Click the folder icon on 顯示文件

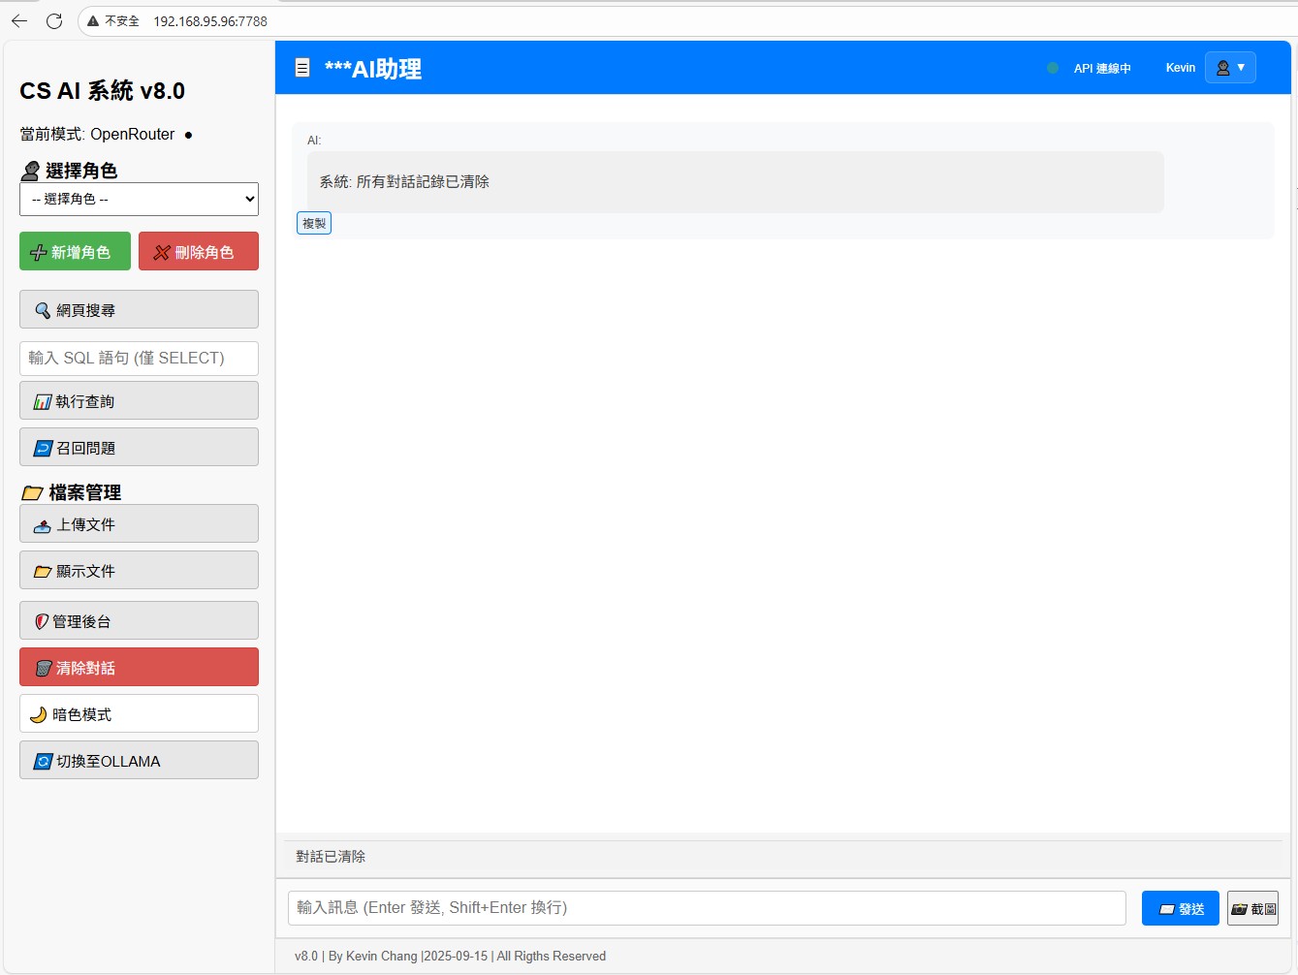(x=43, y=572)
